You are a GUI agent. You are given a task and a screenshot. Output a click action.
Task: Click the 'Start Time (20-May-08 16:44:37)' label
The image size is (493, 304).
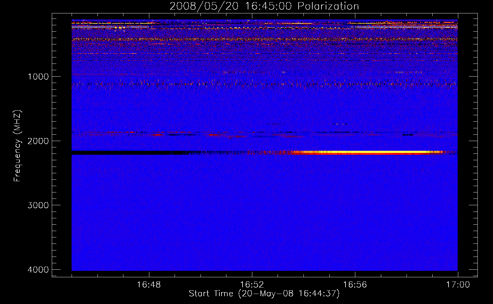tap(264, 294)
